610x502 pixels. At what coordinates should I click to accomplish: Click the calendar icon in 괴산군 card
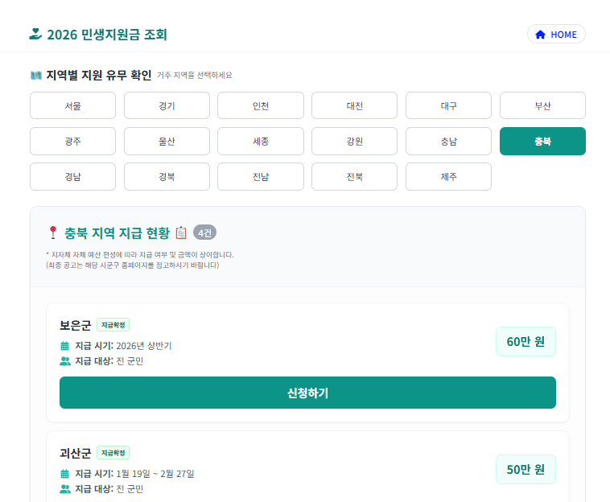click(64, 474)
